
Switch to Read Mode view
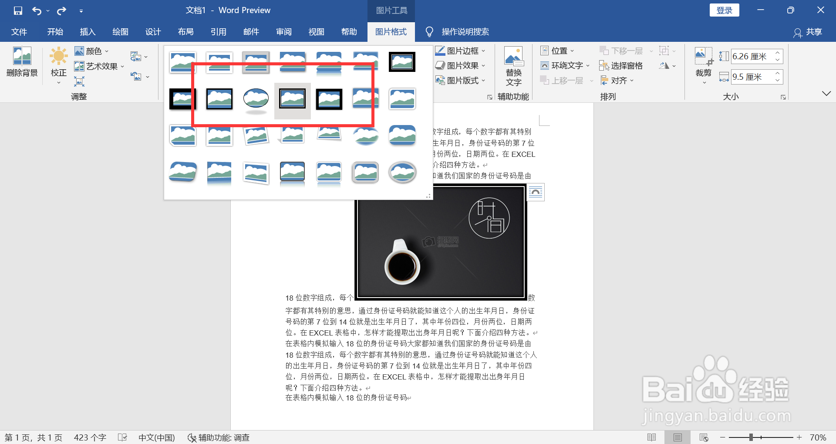(x=652, y=437)
